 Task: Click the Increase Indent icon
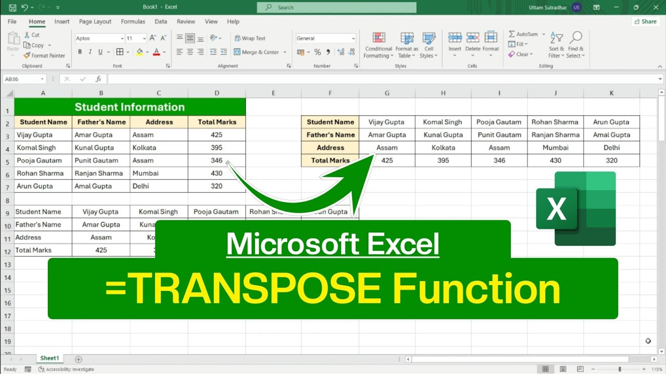click(x=223, y=52)
